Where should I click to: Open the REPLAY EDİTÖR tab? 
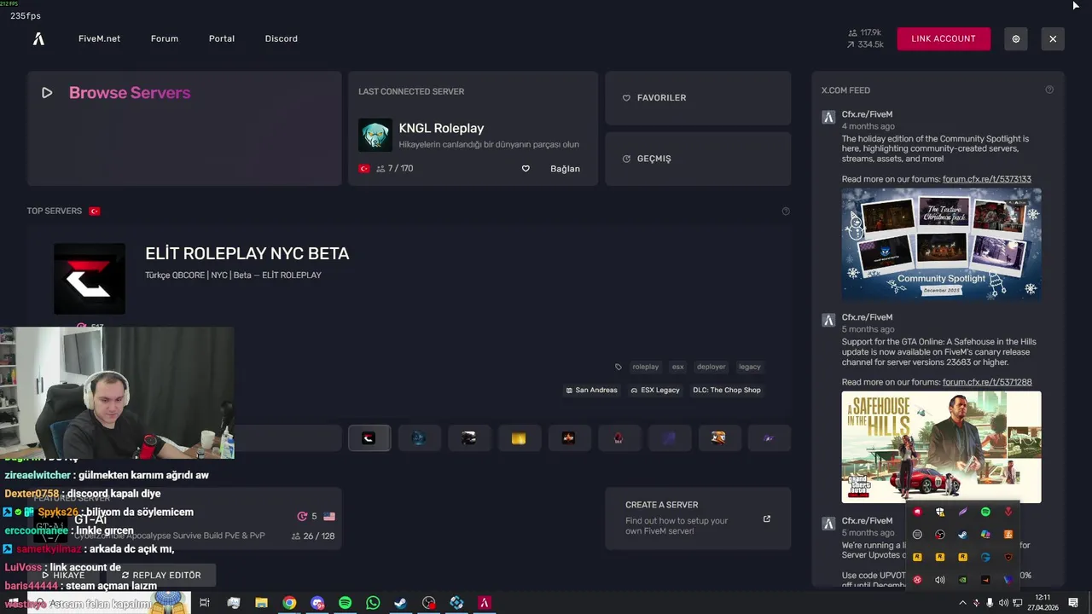(161, 576)
